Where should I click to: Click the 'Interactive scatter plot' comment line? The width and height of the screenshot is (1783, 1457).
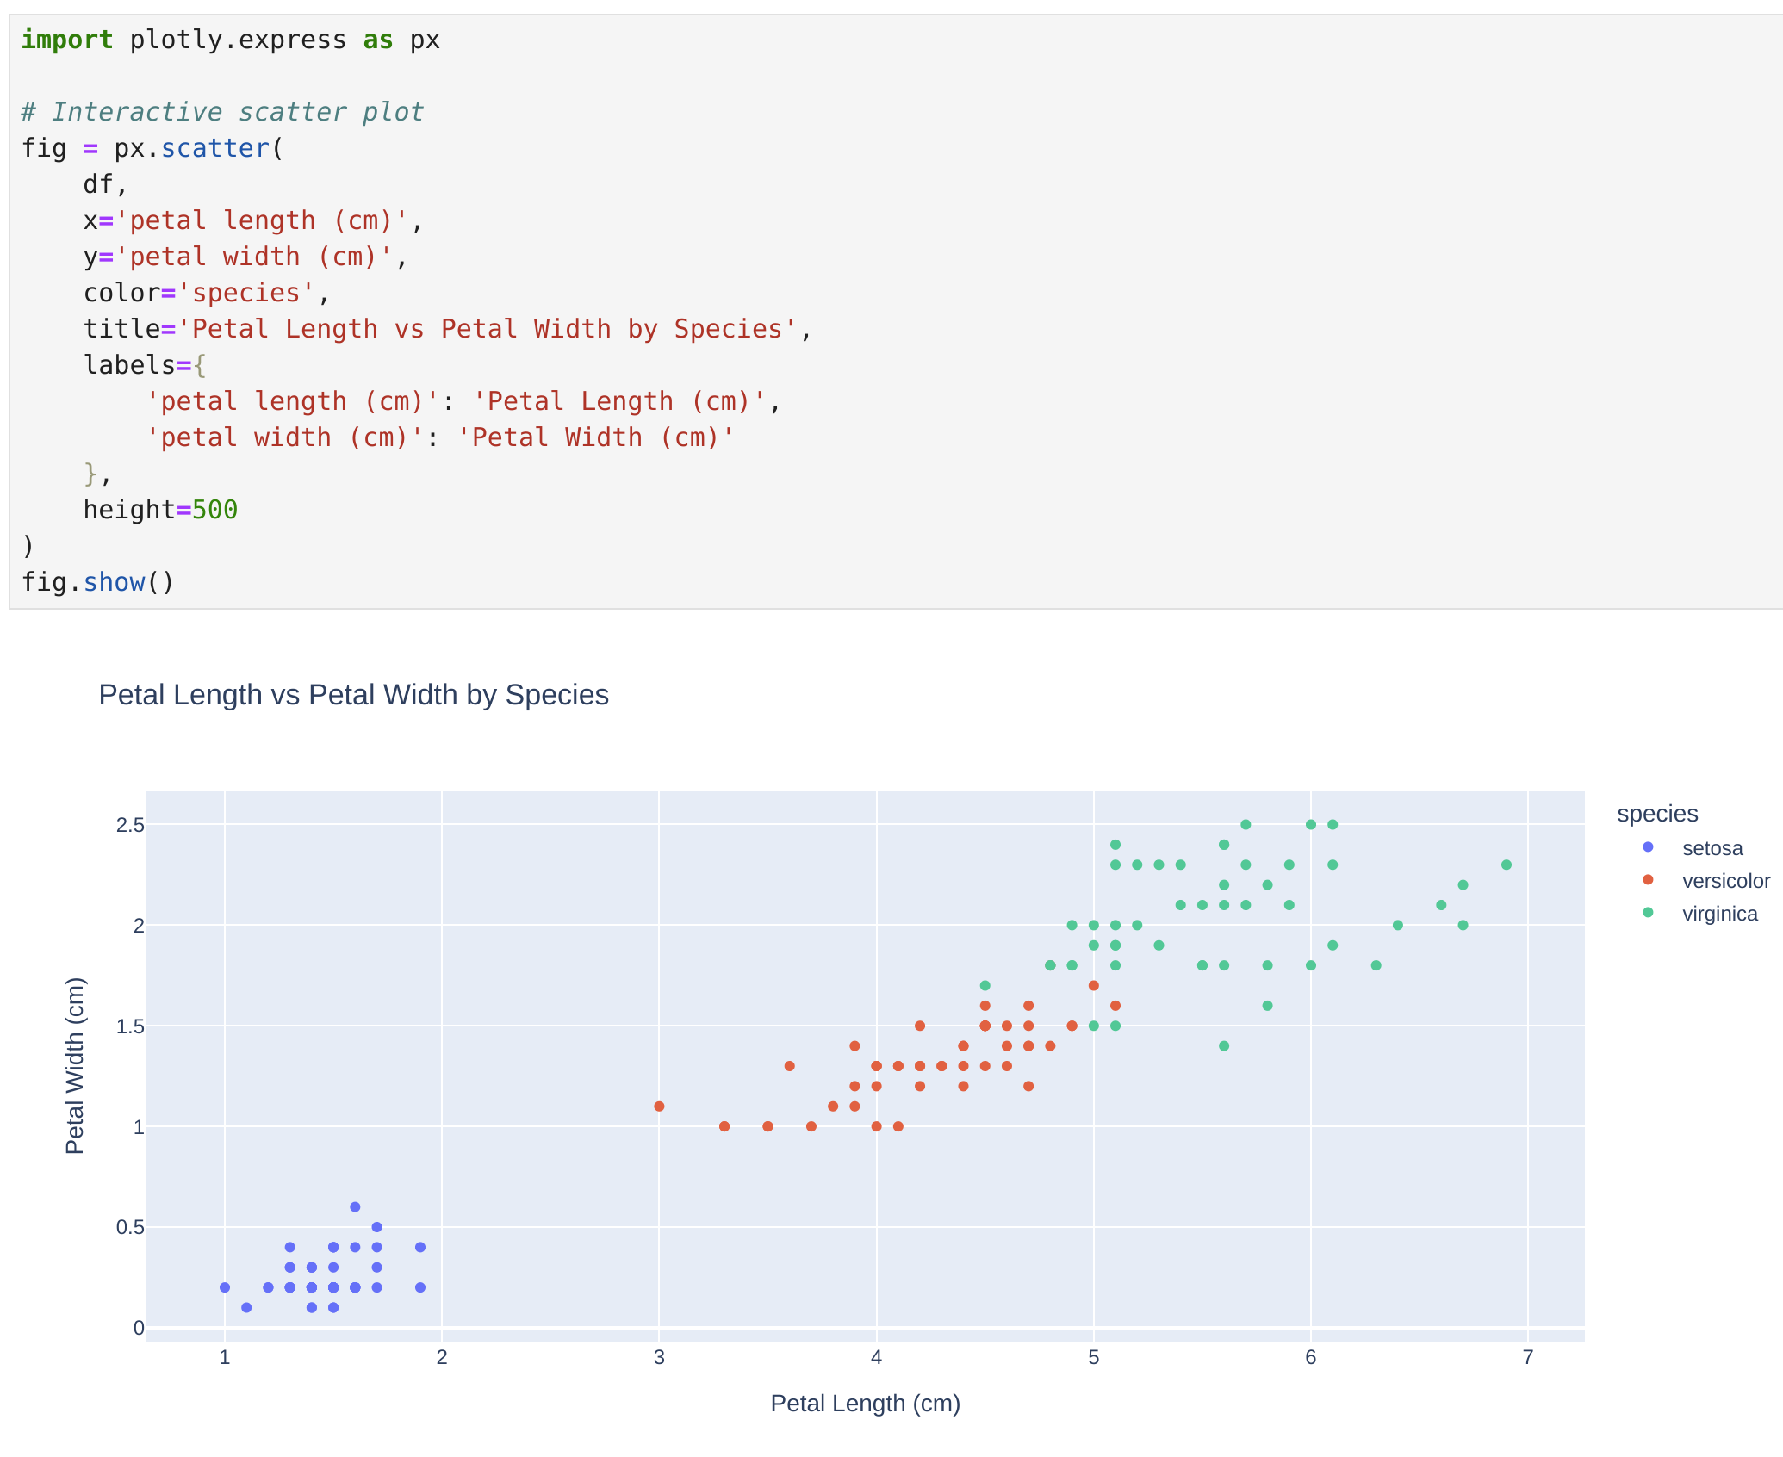[222, 112]
